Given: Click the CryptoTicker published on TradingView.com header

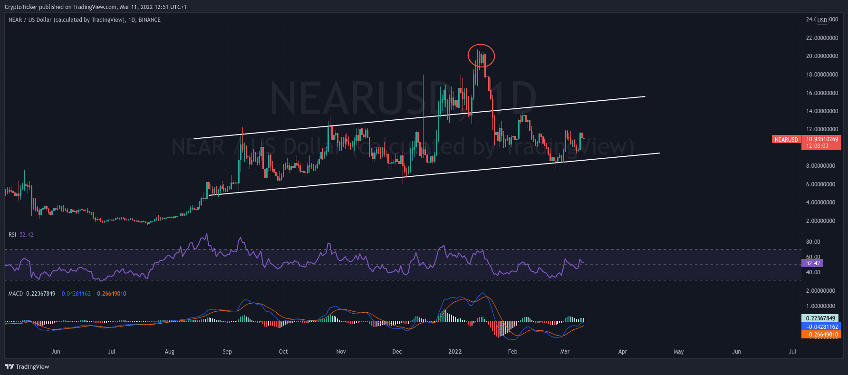Looking at the screenshot, I should (95, 7).
